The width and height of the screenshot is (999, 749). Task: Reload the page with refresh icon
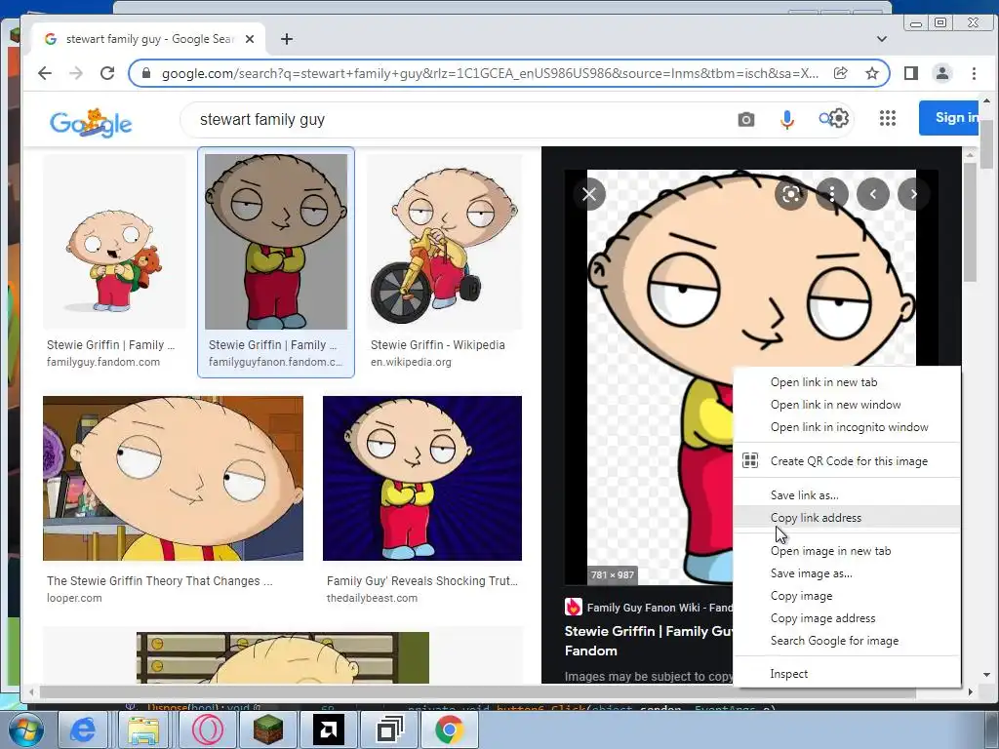coord(107,73)
